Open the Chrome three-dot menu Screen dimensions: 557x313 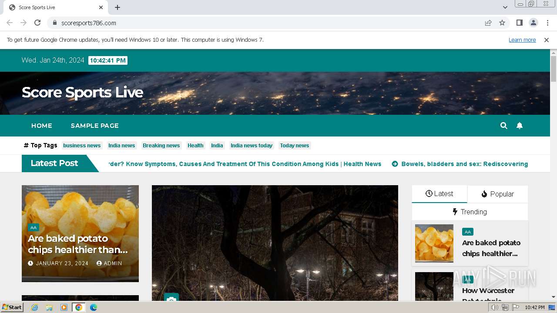pyautogui.click(x=547, y=23)
